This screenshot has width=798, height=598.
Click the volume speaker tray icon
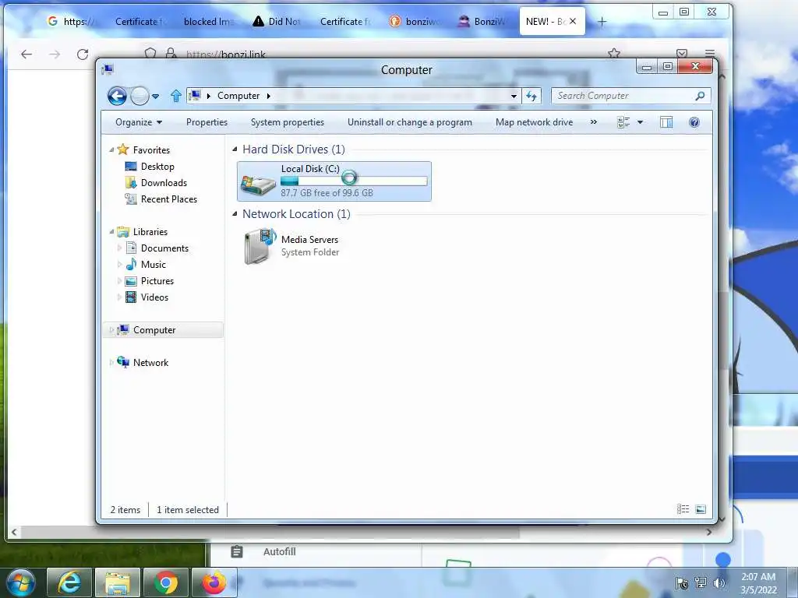(719, 582)
